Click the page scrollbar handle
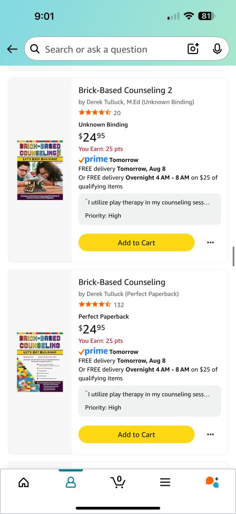 click(x=233, y=256)
